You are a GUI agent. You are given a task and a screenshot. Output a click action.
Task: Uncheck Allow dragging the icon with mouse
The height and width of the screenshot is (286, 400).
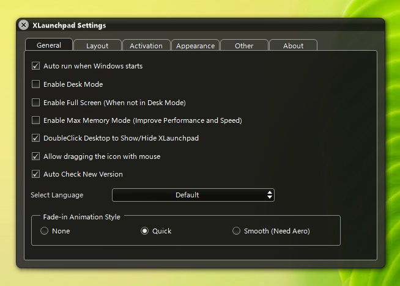click(36, 156)
